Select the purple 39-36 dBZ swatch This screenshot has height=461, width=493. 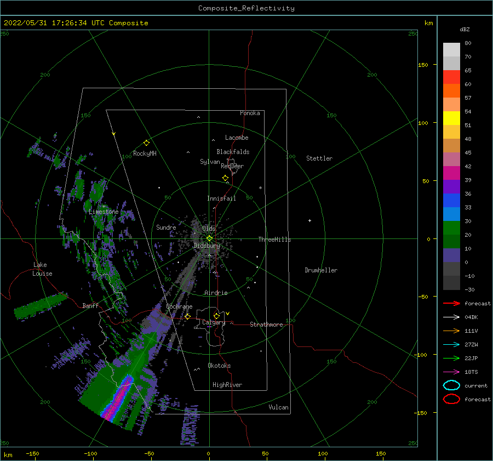451,187
